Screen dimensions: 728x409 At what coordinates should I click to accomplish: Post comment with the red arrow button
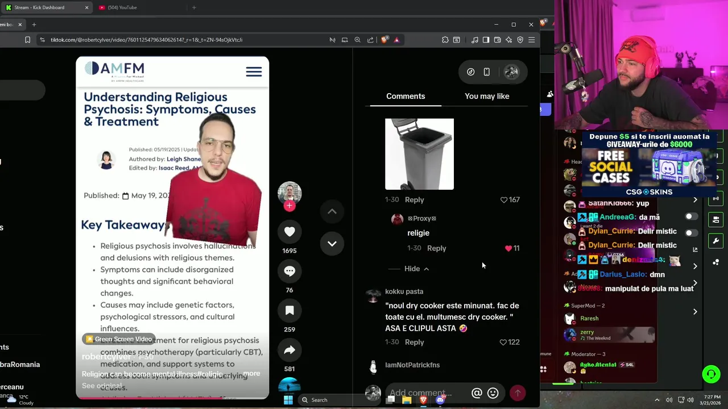pyautogui.click(x=518, y=393)
